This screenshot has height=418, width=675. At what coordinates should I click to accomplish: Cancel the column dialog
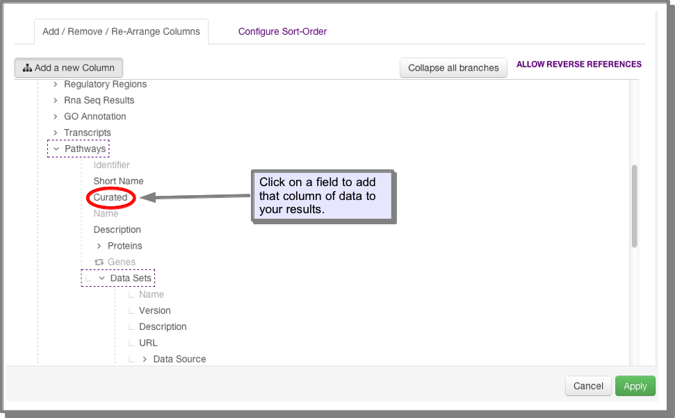pos(588,386)
